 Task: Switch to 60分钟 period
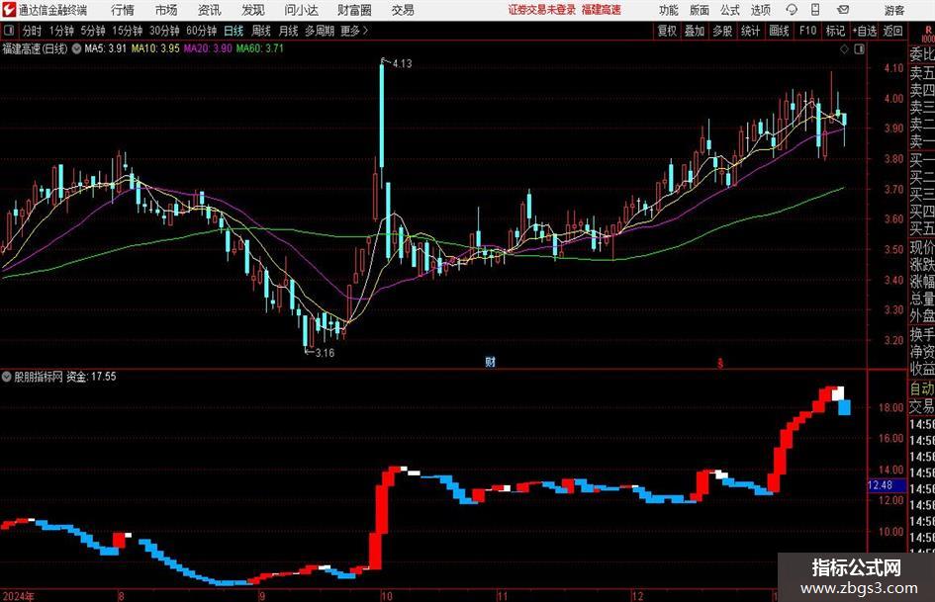[202, 31]
